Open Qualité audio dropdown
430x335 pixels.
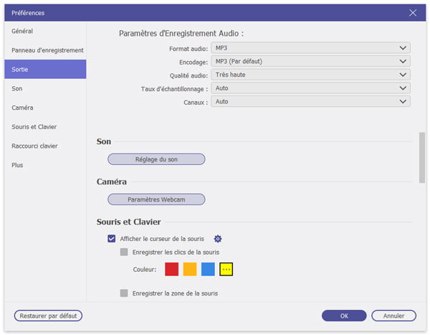coord(311,75)
